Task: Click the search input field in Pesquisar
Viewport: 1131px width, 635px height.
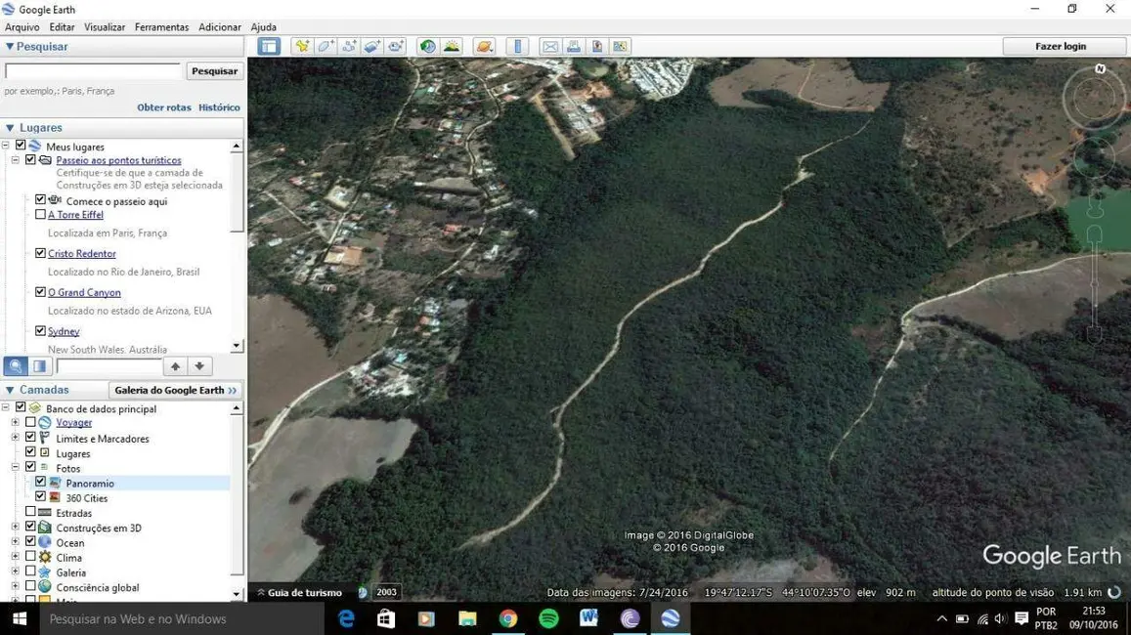Action: [x=93, y=71]
